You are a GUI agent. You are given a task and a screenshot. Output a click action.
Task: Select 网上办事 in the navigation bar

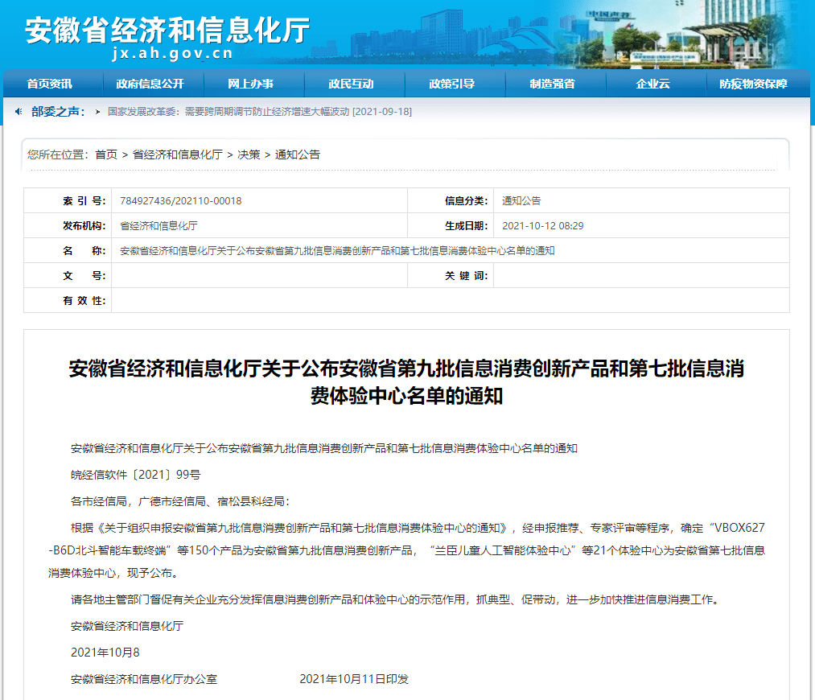pos(250,84)
